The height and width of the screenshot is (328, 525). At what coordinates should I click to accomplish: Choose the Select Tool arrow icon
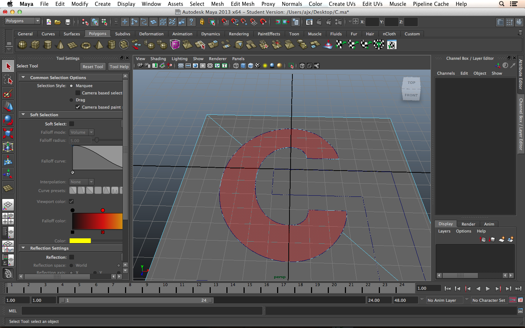point(8,66)
